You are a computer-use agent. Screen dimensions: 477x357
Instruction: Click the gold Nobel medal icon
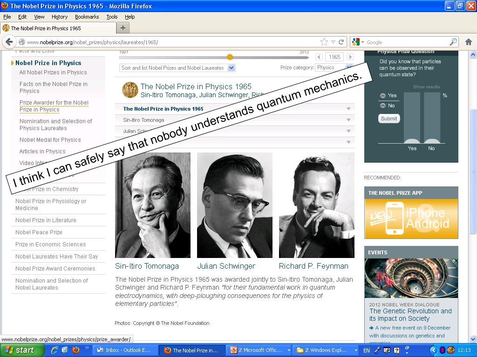130,90
